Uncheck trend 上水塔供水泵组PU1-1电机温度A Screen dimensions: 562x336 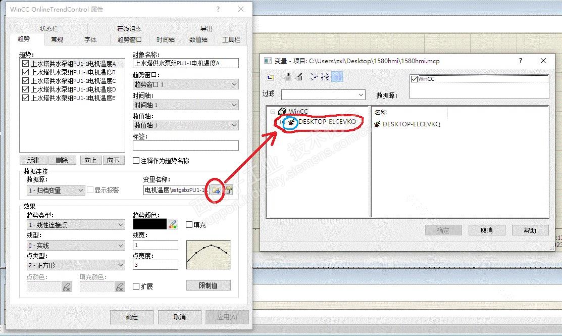(25, 64)
